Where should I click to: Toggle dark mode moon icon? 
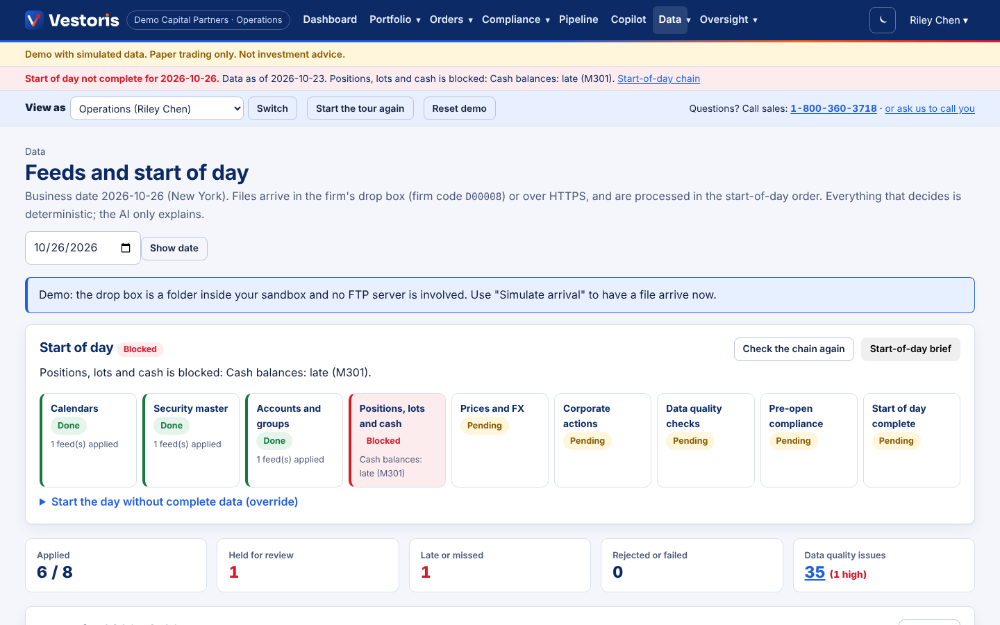[883, 20]
